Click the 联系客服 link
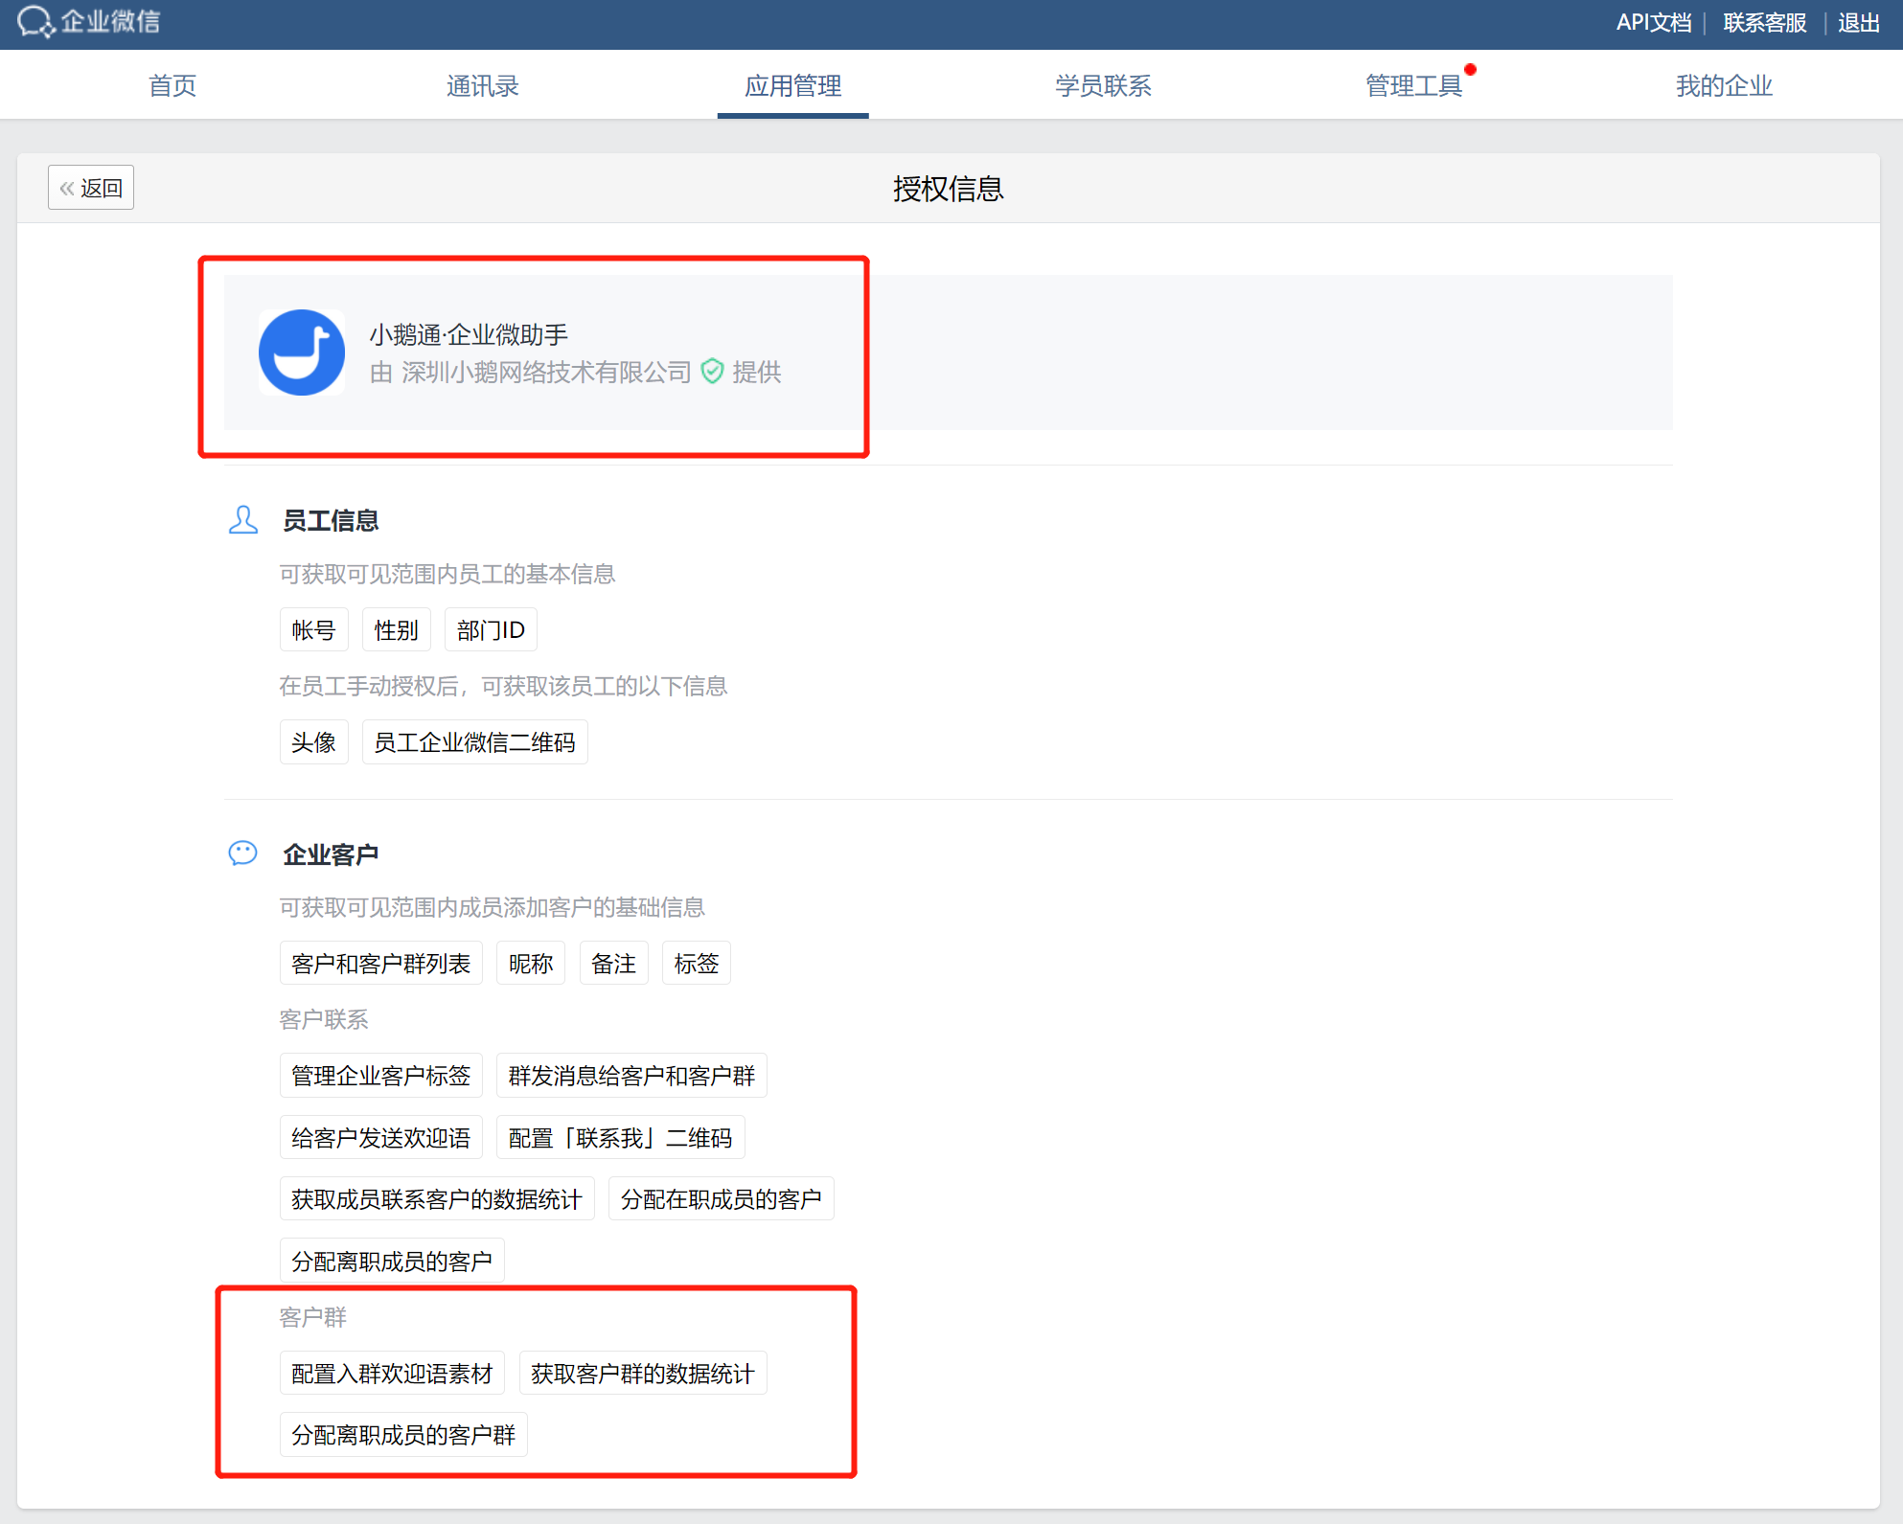 pos(1765,22)
